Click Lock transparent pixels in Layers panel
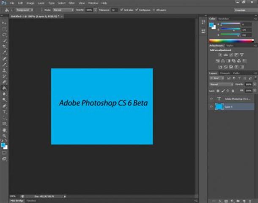The image size is (258, 203). pyautogui.click(x=218, y=91)
